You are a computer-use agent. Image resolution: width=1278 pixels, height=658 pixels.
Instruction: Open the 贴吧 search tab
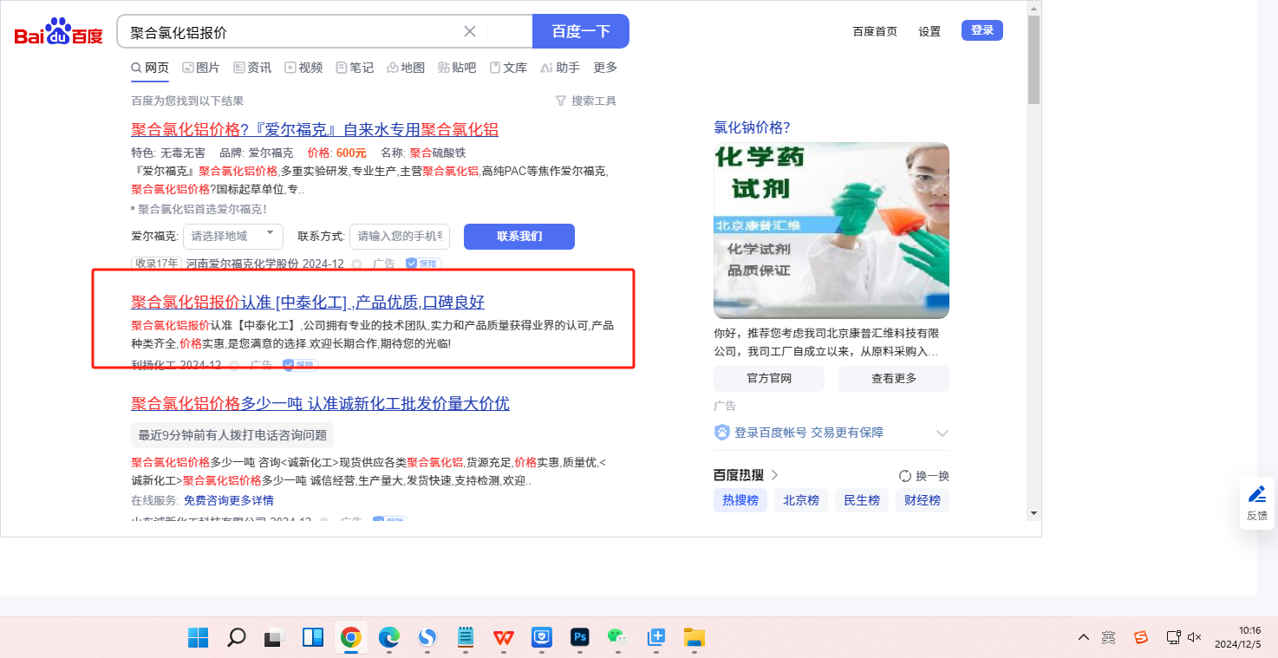(x=457, y=68)
